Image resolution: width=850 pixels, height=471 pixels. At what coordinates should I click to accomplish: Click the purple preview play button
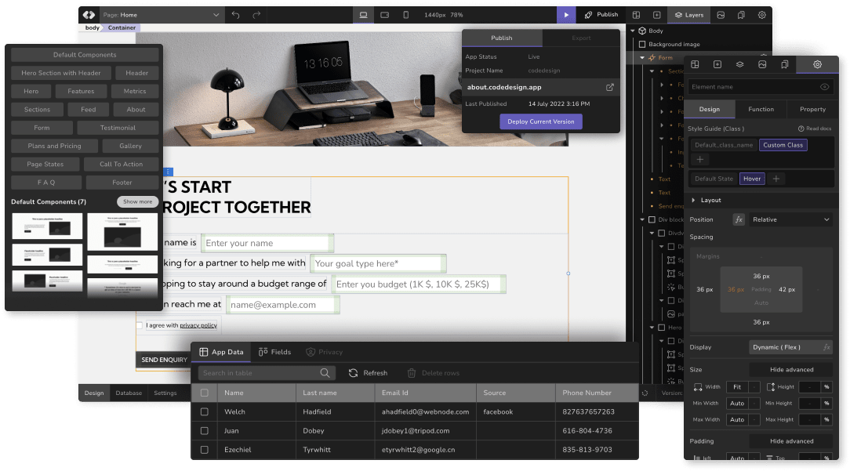point(566,15)
